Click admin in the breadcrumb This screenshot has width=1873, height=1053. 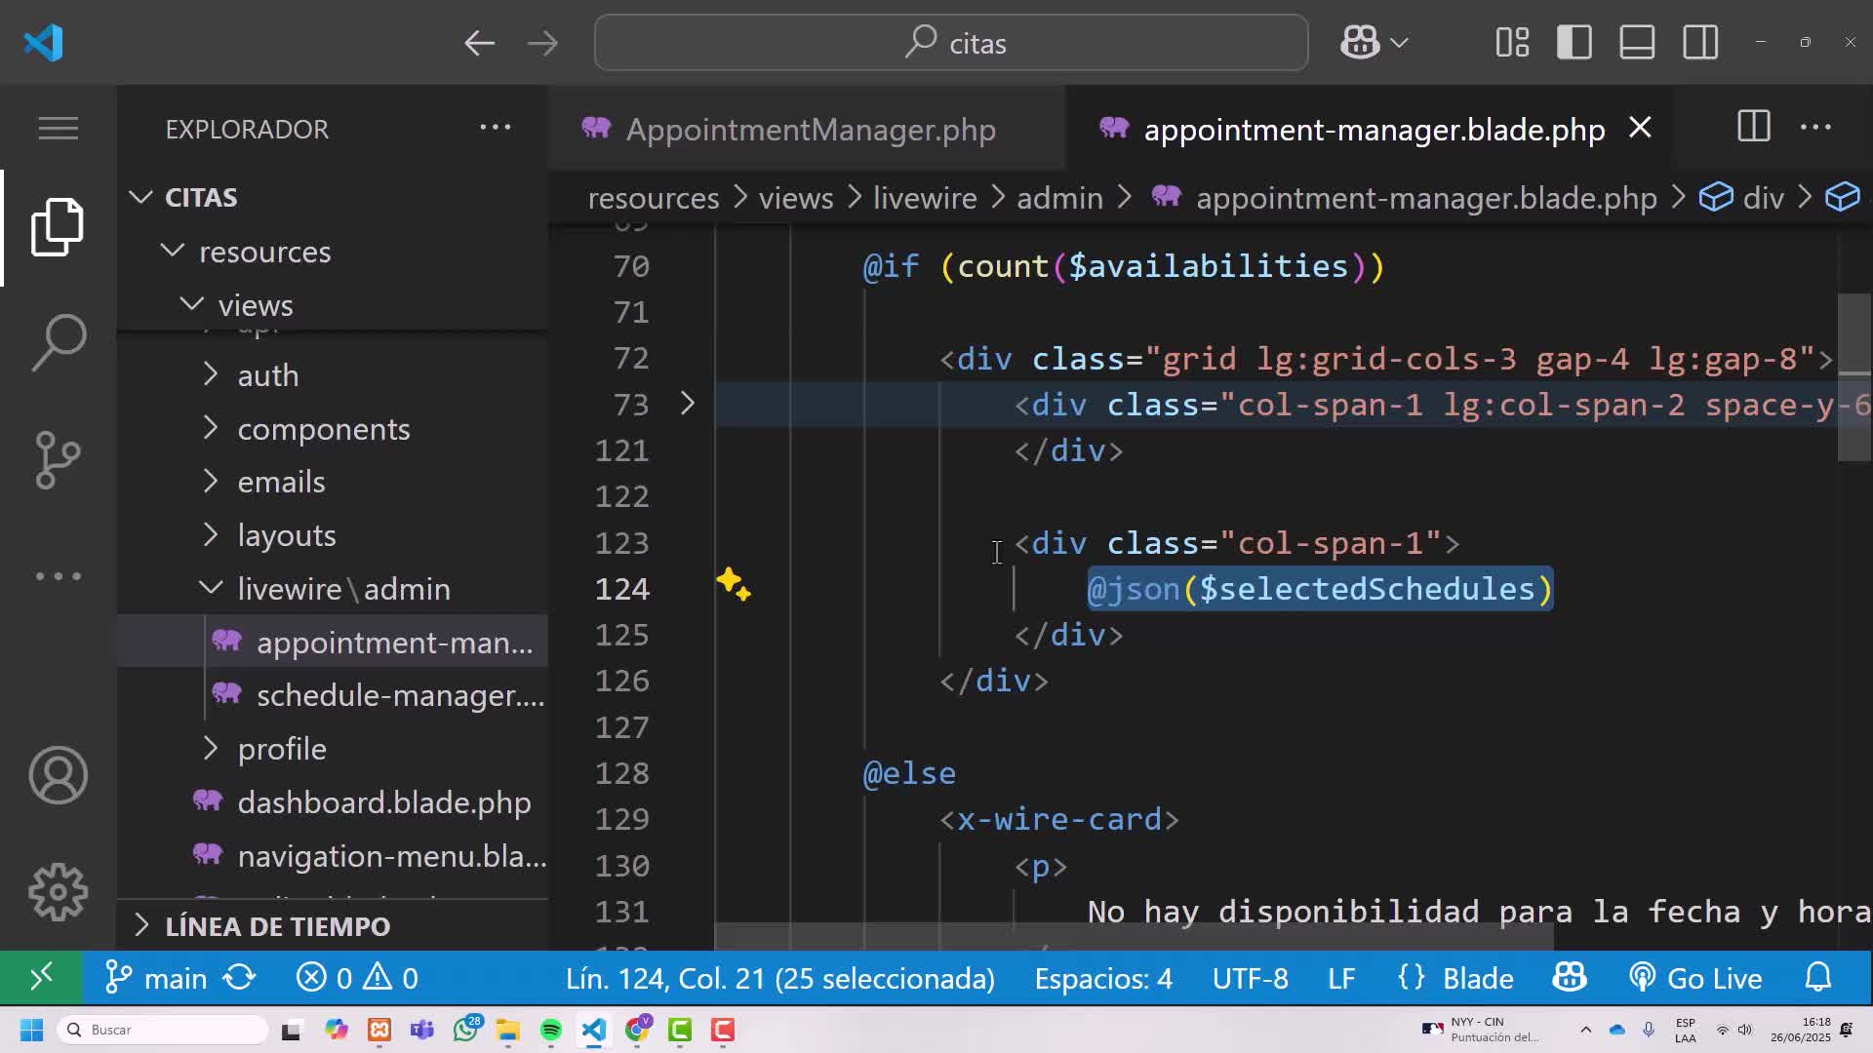[1059, 198]
